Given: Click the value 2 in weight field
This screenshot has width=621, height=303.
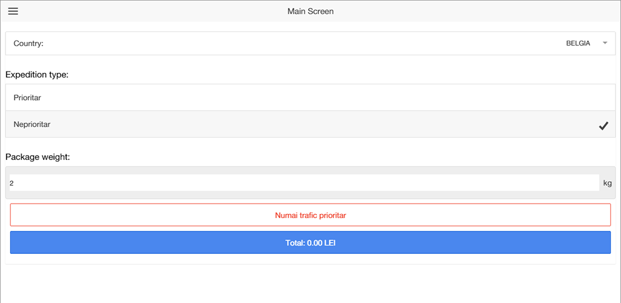Looking at the screenshot, I should (x=12, y=183).
